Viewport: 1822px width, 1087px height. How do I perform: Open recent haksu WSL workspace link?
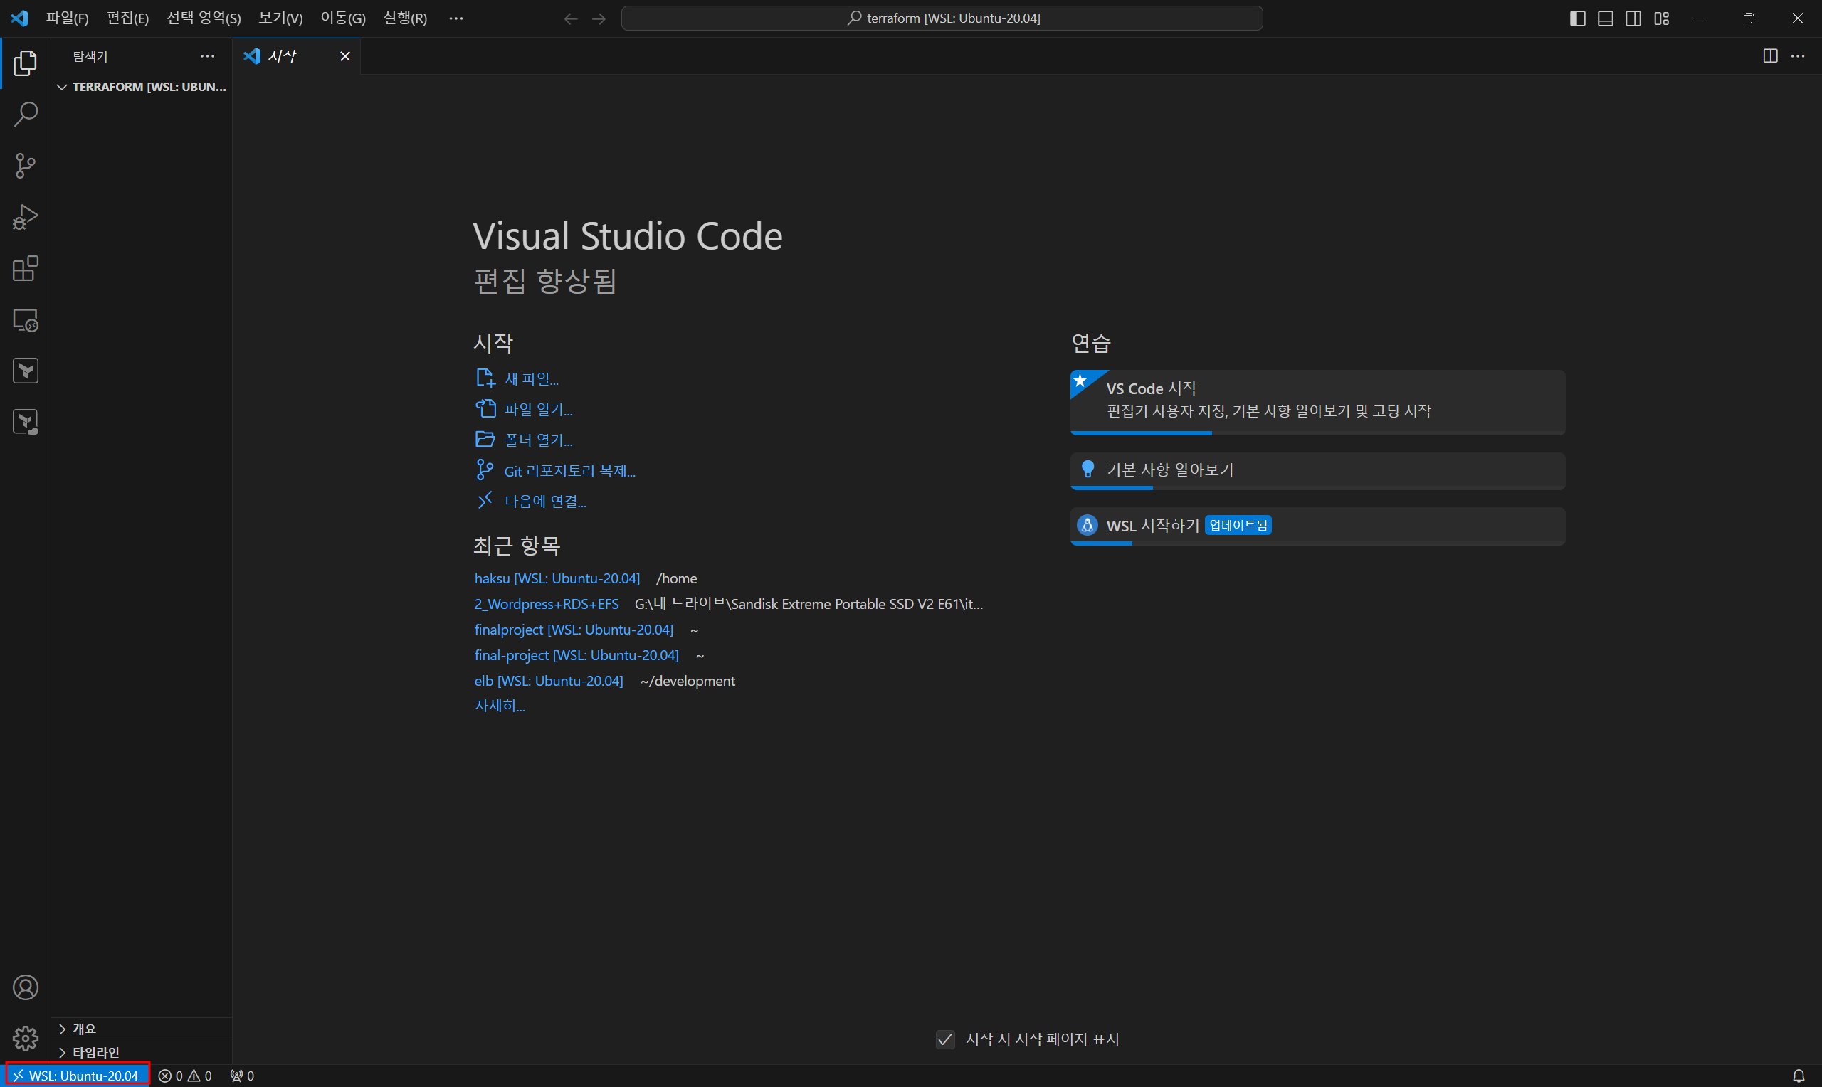coord(557,578)
